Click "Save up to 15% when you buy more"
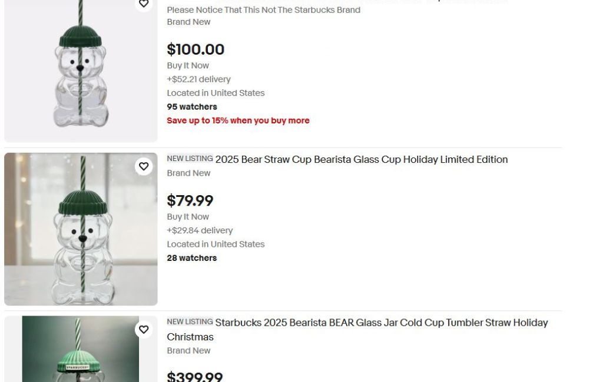 tap(238, 120)
